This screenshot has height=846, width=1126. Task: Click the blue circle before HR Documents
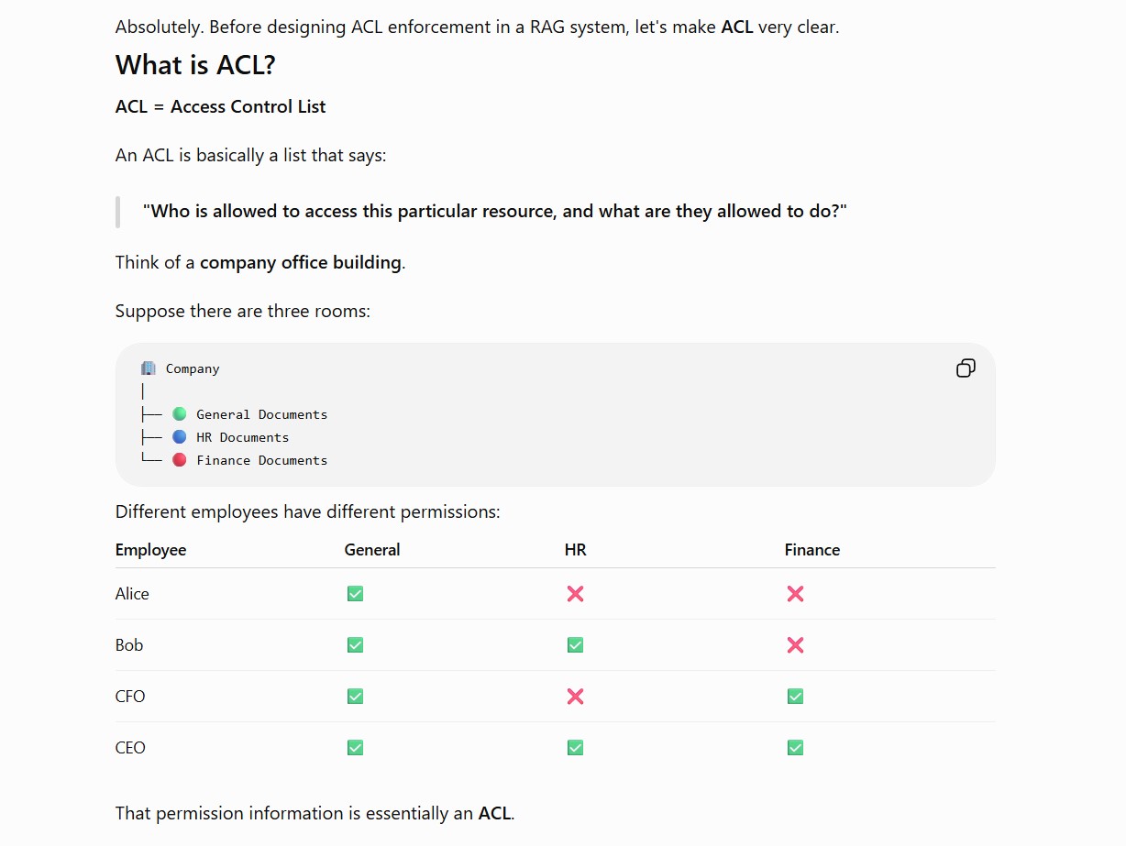coord(180,437)
